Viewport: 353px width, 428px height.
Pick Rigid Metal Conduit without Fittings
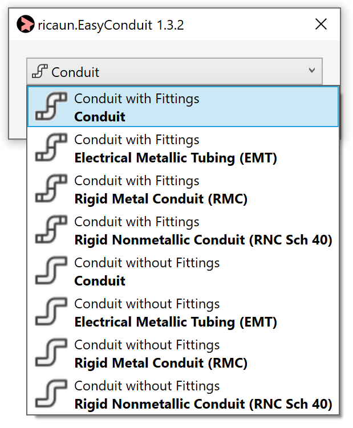coord(161,363)
